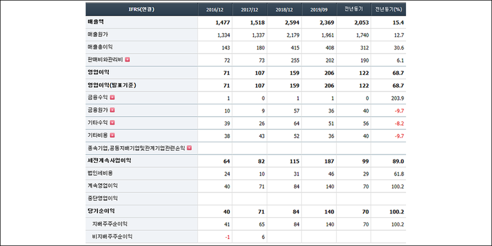Click 매출액 growth value 15.4
Image resolution: width=492 pixels, height=246 pixels.
point(399,22)
